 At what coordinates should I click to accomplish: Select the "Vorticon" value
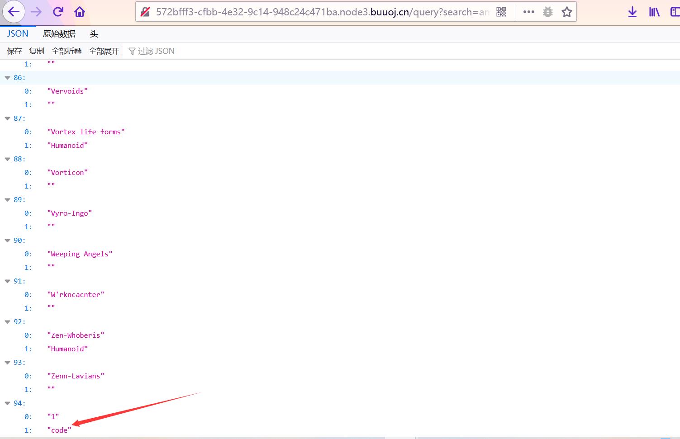(67, 172)
